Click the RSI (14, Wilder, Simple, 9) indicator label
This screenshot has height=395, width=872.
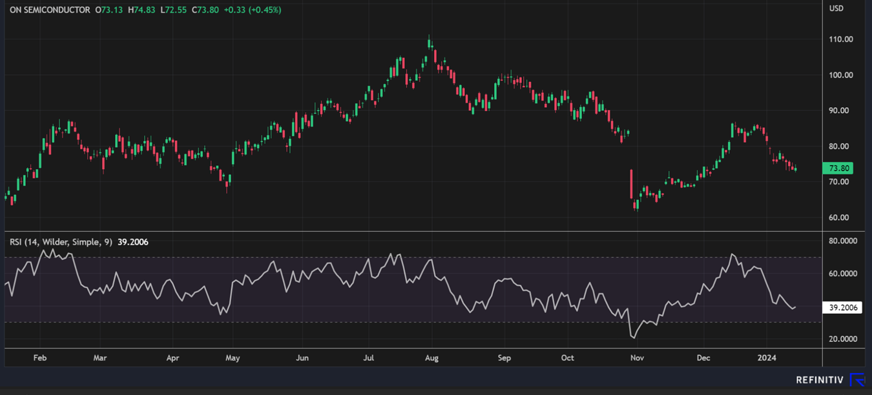point(61,242)
